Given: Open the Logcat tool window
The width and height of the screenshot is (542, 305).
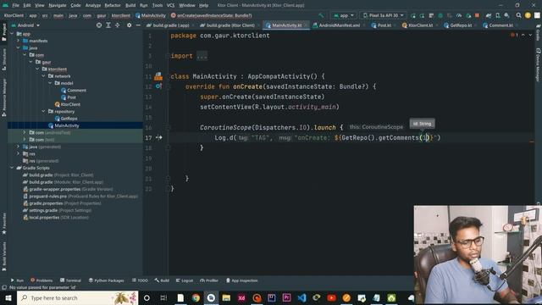Looking at the screenshot, I should [x=185, y=280].
